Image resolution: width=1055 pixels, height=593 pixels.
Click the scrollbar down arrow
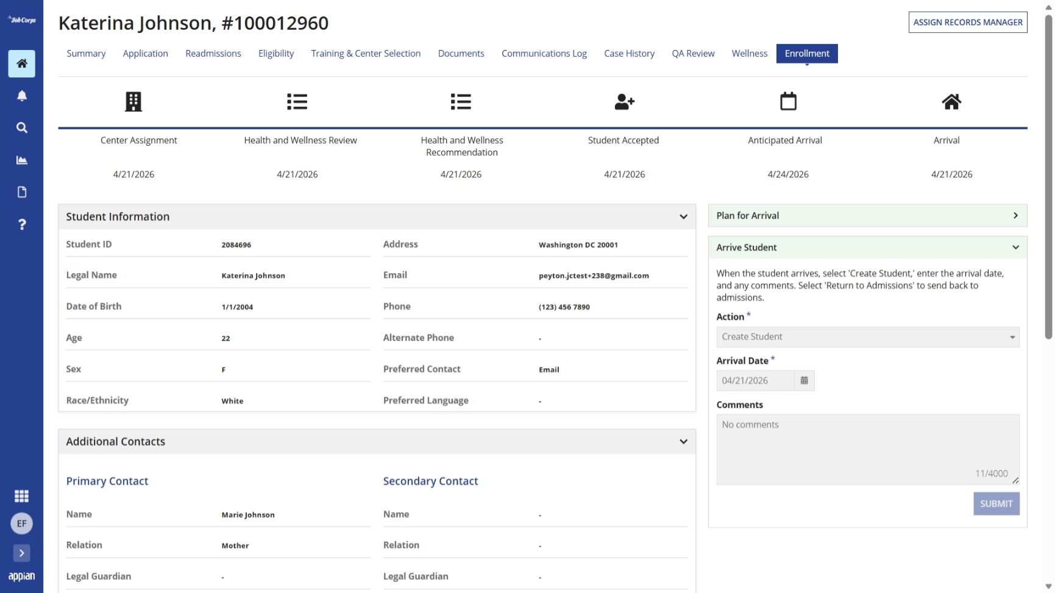(1048, 586)
